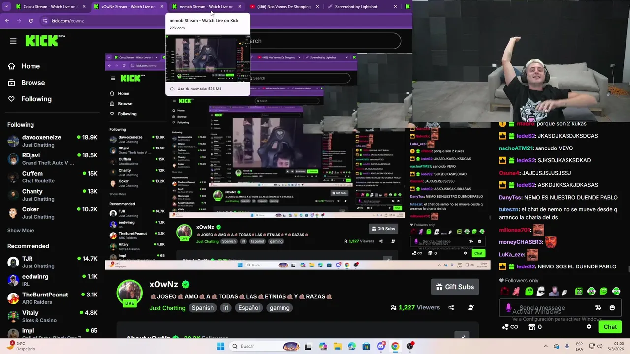
Task: Open File Explorer from the taskbar
Action: [x=338, y=346]
